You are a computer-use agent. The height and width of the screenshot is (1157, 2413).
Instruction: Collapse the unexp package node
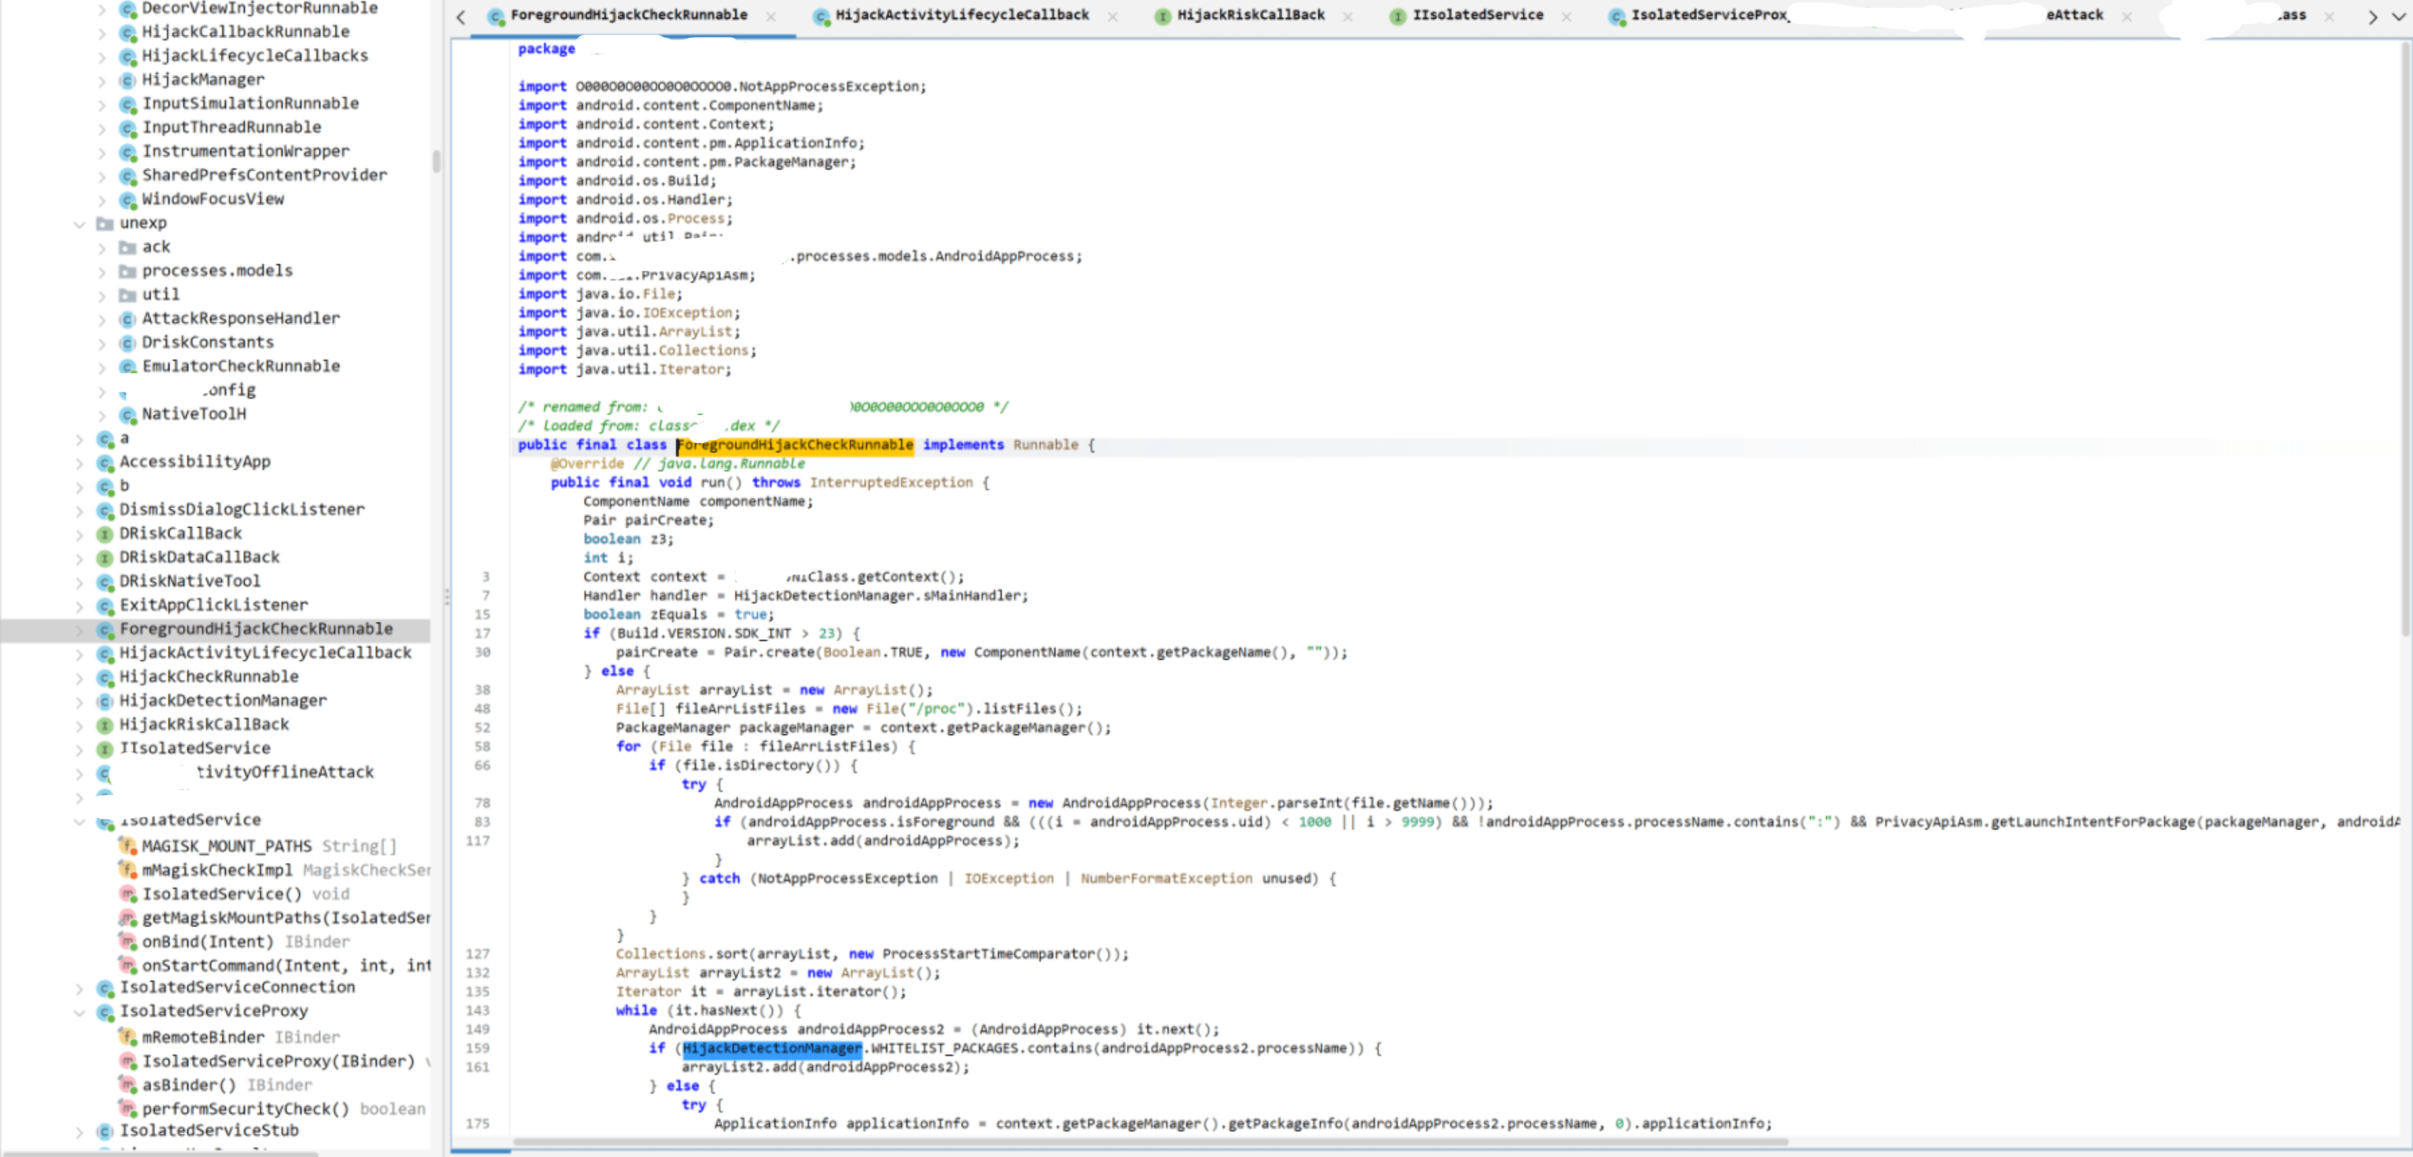[x=80, y=224]
